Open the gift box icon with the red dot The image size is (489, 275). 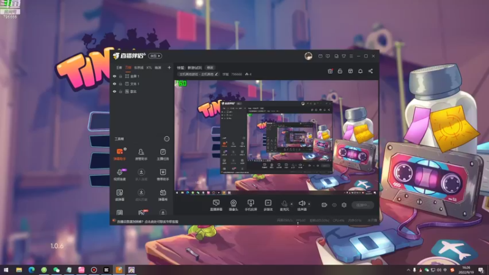point(330,71)
